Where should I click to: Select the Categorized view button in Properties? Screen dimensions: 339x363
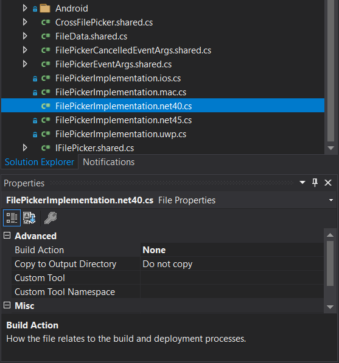click(x=12, y=218)
